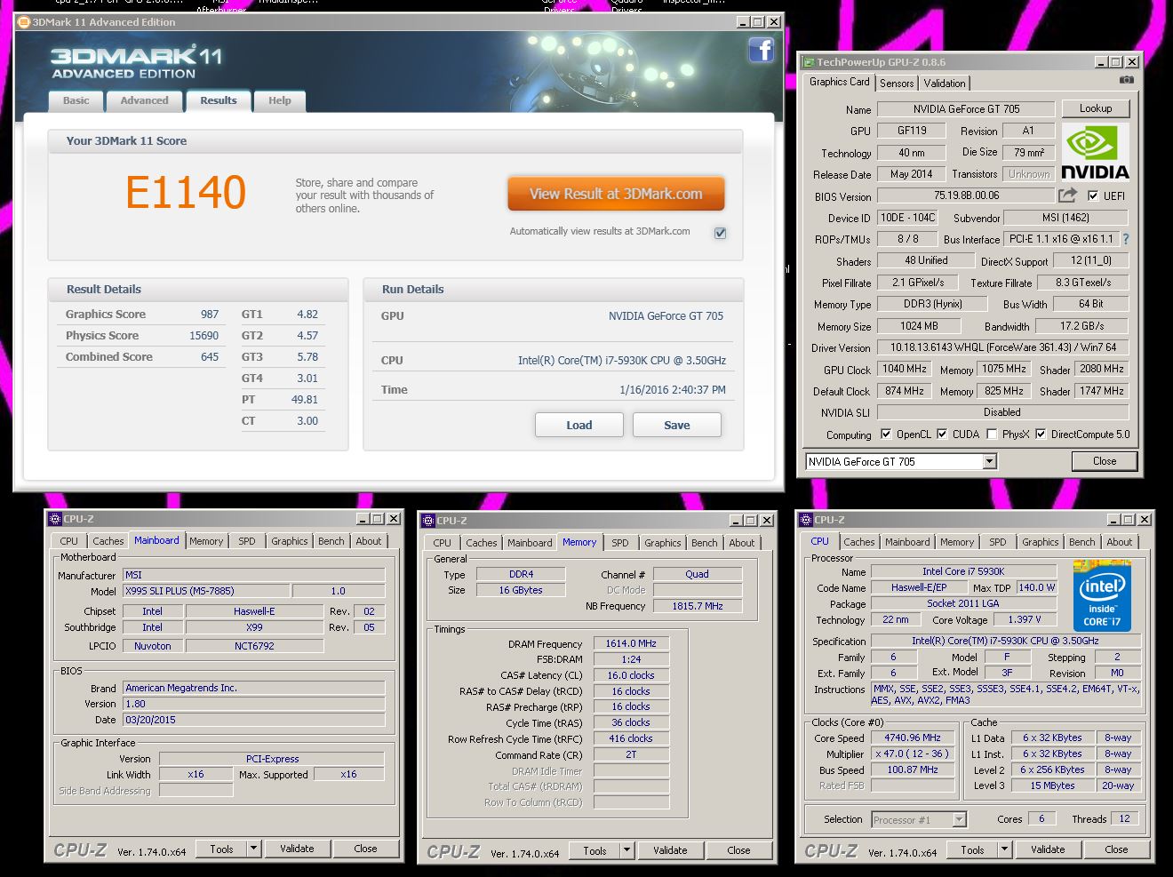Toggle the CUDA checkbox
This screenshot has width=1173, height=877.
(942, 435)
